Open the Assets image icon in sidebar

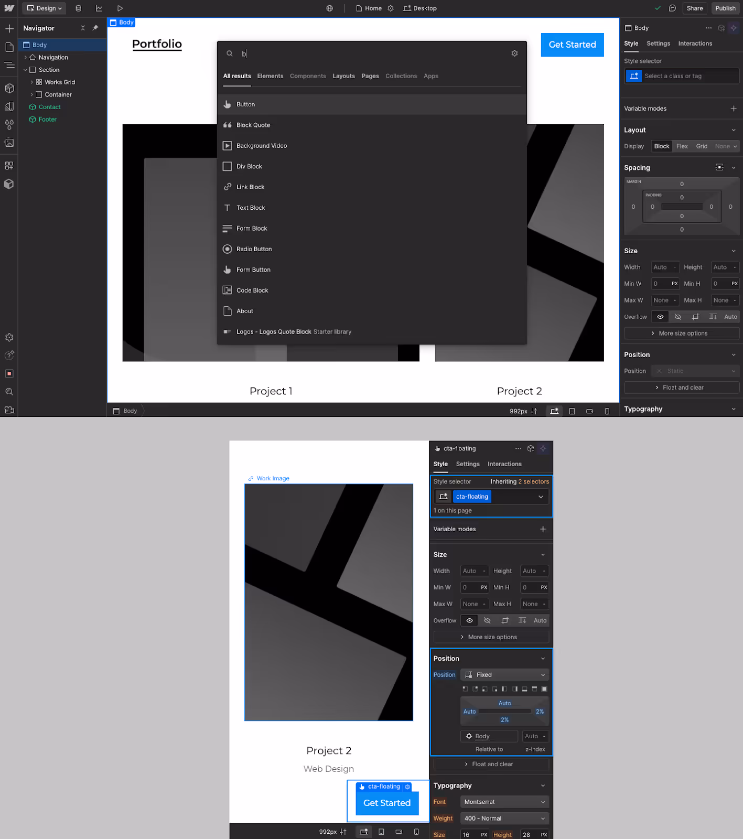[x=9, y=143]
